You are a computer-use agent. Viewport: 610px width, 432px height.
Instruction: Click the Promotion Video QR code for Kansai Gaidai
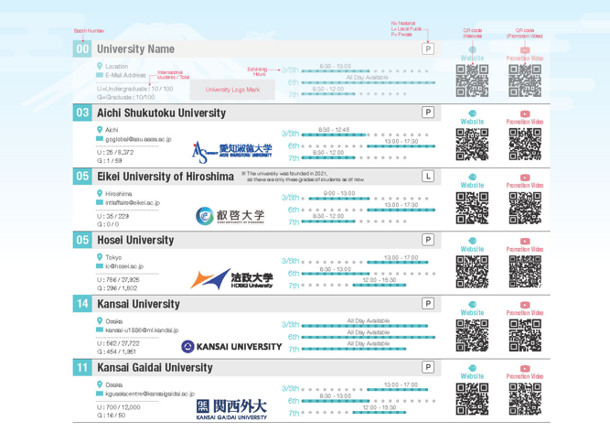pyautogui.click(x=525, y=399)
